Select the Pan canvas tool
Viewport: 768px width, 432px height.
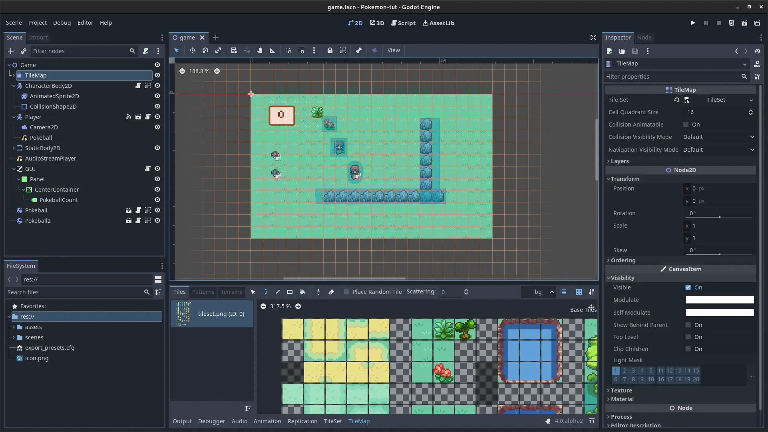pos(260,50)
